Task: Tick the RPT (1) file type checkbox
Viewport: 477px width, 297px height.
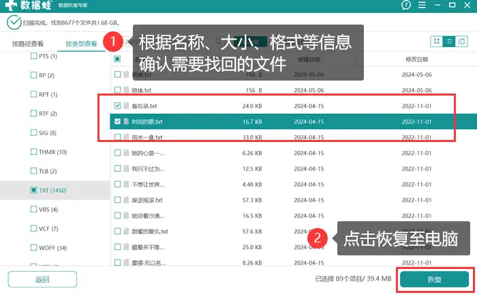Action: point(34,94)
